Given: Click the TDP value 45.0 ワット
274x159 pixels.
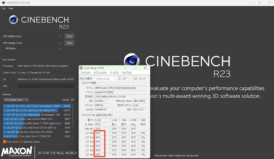Looking at the screenshot, I should (140, 110).
